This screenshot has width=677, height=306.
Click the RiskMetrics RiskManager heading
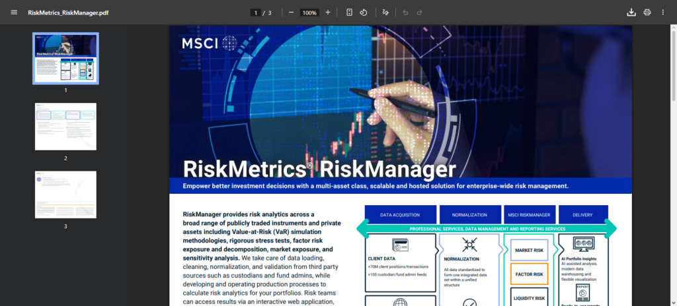coord(319,169)
